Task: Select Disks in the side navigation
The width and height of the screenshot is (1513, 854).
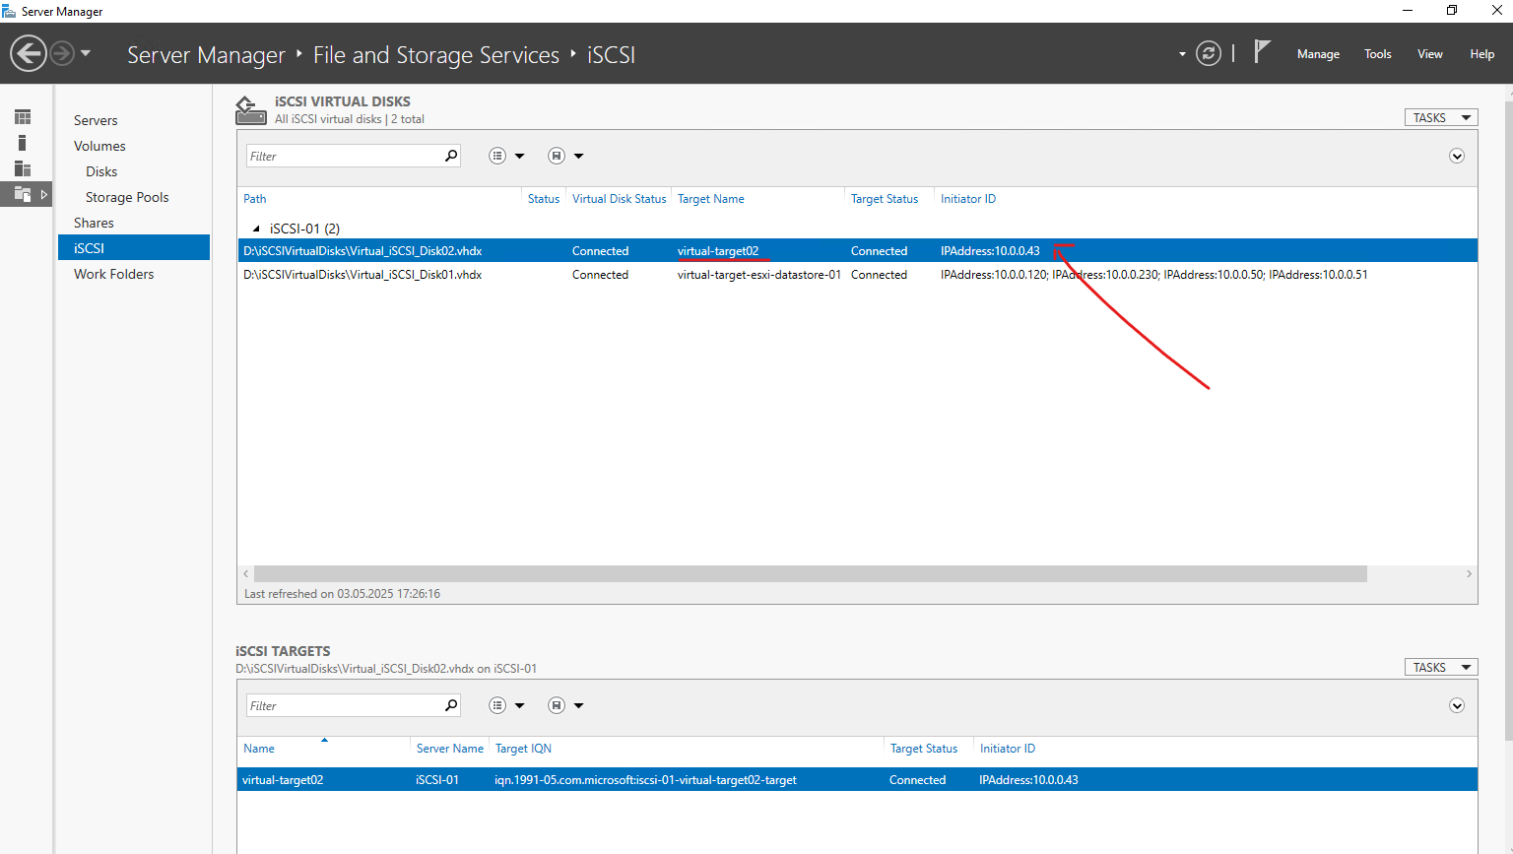Action: tap(101, 171)
